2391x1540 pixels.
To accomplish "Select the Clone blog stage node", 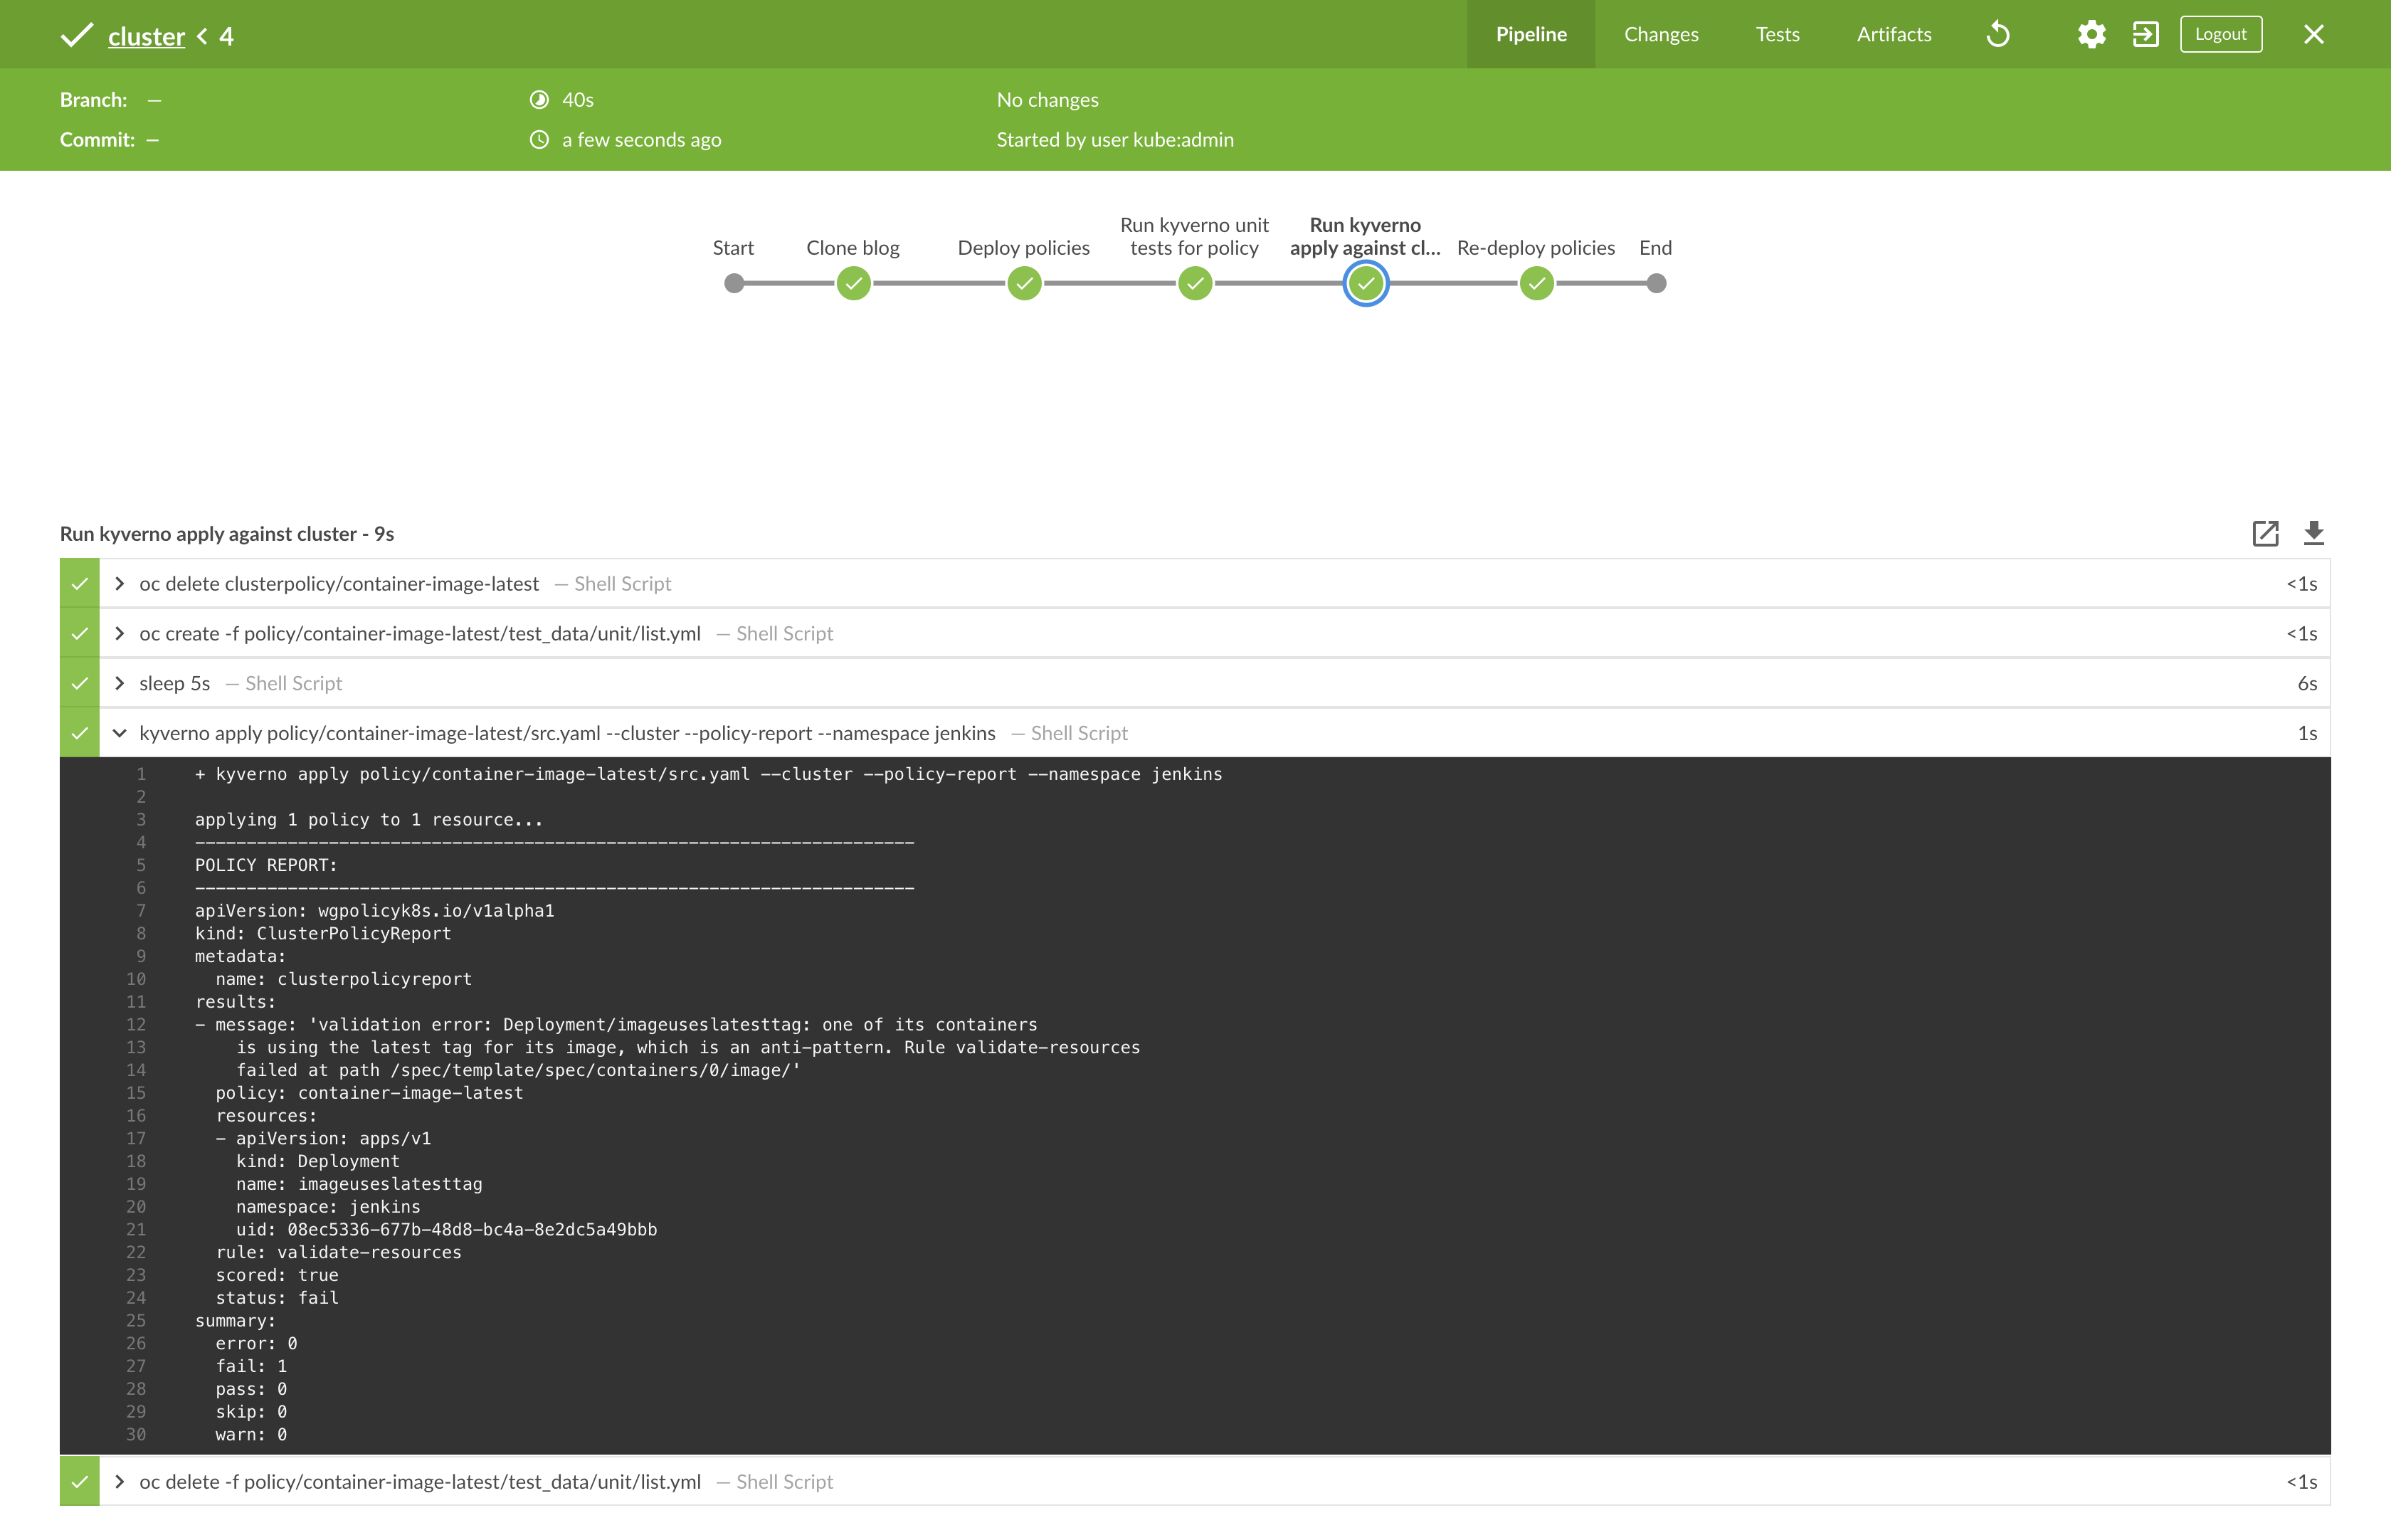I will point(853,284).
